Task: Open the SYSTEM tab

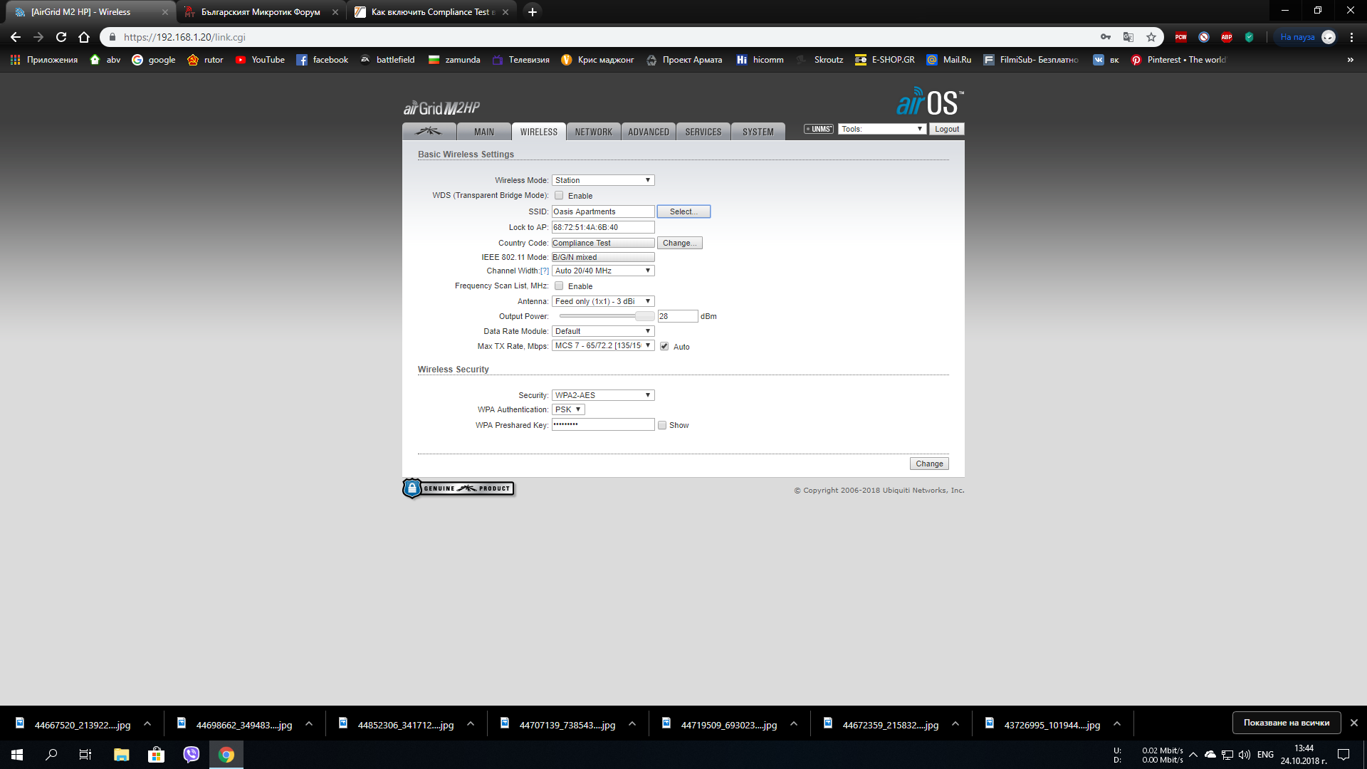Action: point(758,132)
